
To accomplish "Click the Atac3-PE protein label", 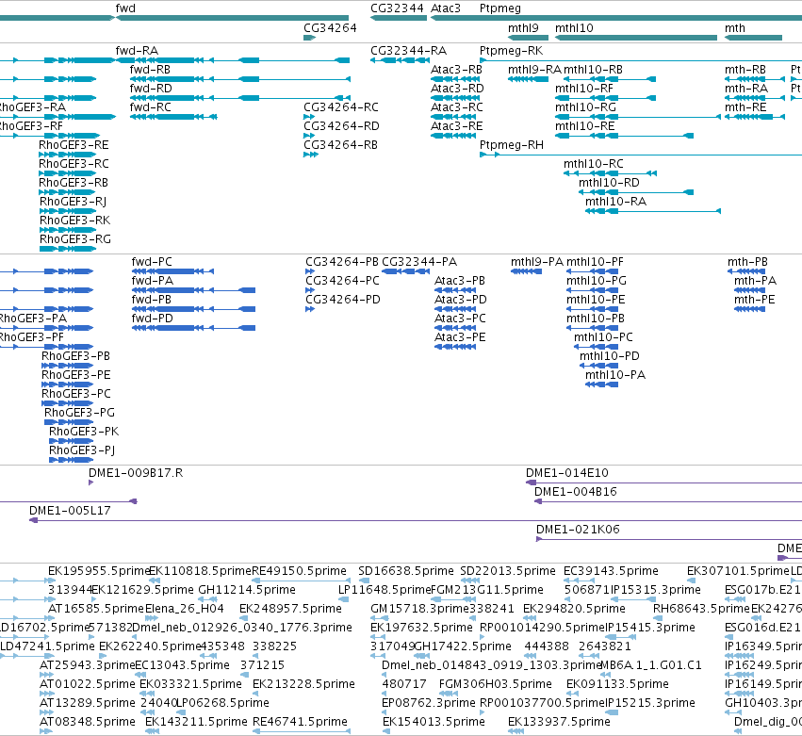I will click(x=460, y=337).
